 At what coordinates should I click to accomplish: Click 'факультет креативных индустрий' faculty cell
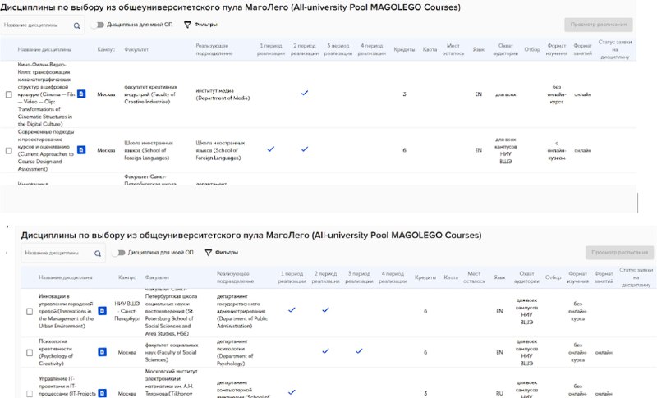(x=150, y=94)
